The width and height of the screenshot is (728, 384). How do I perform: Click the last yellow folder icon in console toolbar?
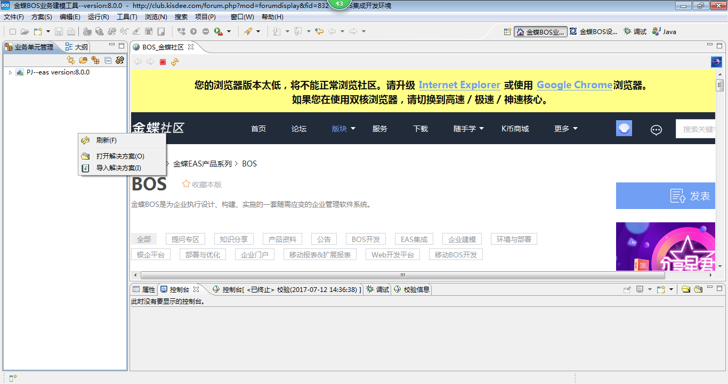click(698, 289)
